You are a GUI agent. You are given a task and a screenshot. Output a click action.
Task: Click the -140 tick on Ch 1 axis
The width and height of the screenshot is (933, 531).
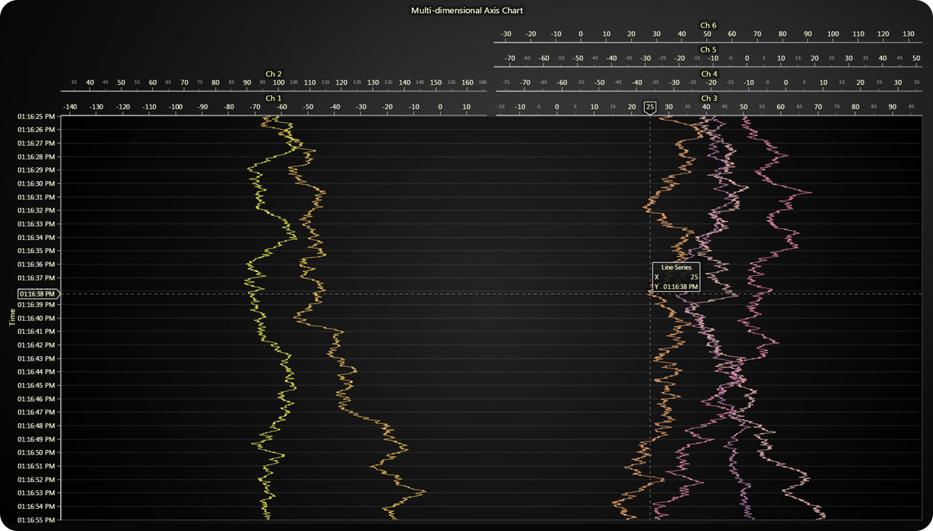tap(70, 107)
